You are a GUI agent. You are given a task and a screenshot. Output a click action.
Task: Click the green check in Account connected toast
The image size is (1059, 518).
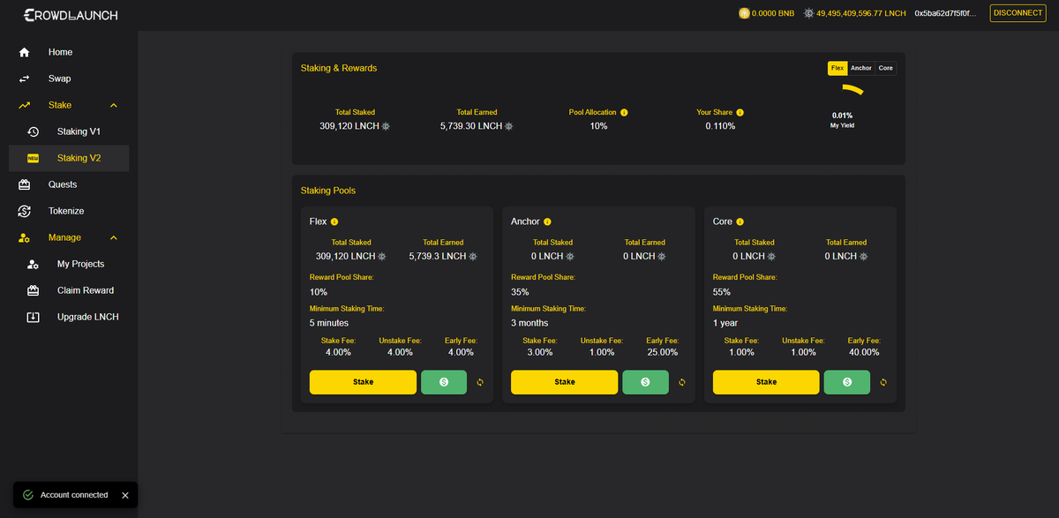[x=28, y=495]
